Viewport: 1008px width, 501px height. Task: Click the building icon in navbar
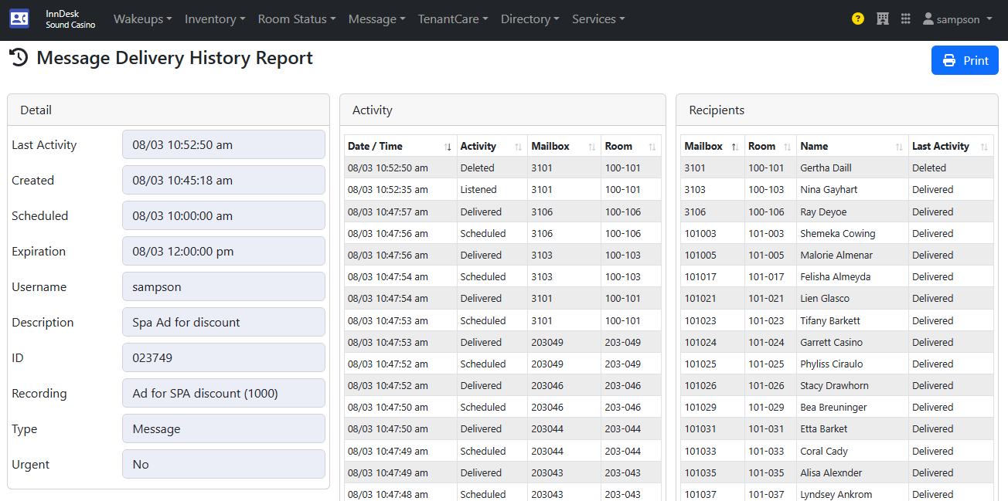pyautogui.click(x=882, y=19)
